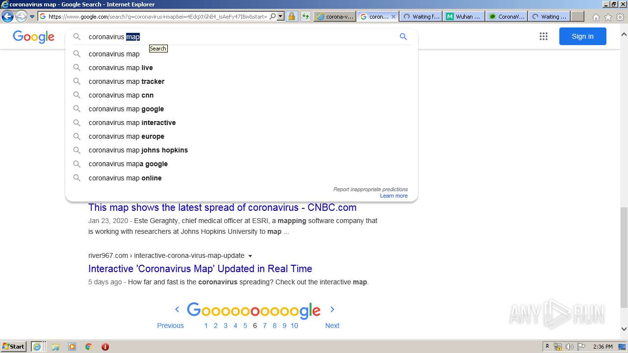Switch to the first 'Waiting f...' tab
This screenshot has width=628, height=353.
point(421,16)
